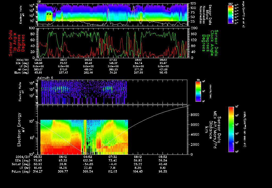Click the 'PdLon (deg)' row label
This screenshot has height=188, width=272.
tap(21, 171)
